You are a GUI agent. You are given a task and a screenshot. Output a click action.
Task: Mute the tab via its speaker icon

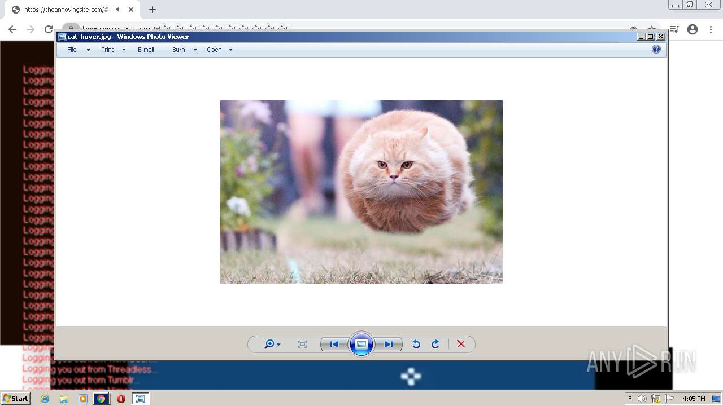coord(119,10)
